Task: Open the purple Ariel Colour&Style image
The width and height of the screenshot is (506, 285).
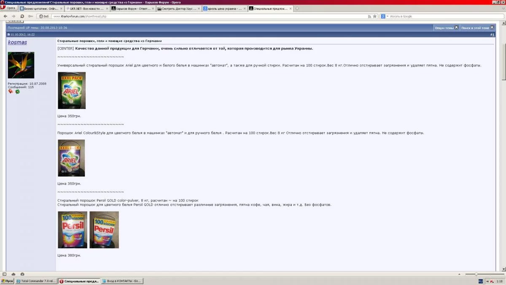Action: 71,158
